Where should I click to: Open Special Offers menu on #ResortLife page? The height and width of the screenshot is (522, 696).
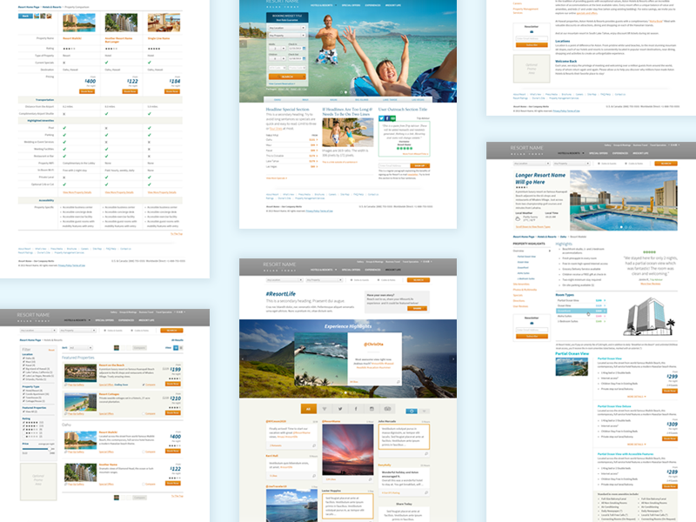pos(351,270)
